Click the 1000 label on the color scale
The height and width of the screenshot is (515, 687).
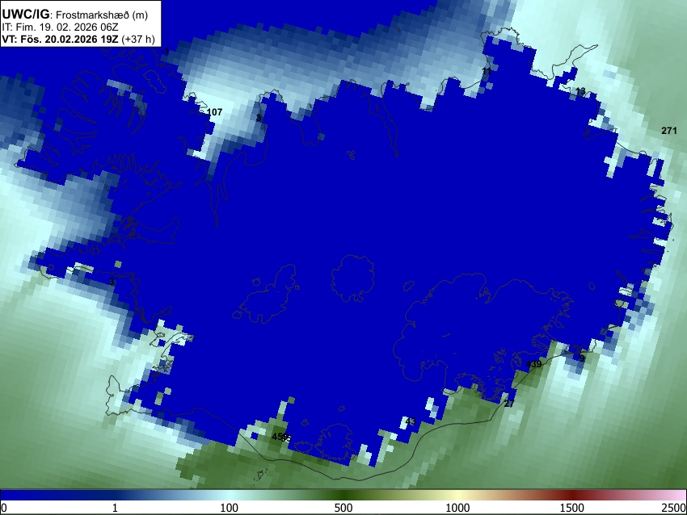[457, 508]
